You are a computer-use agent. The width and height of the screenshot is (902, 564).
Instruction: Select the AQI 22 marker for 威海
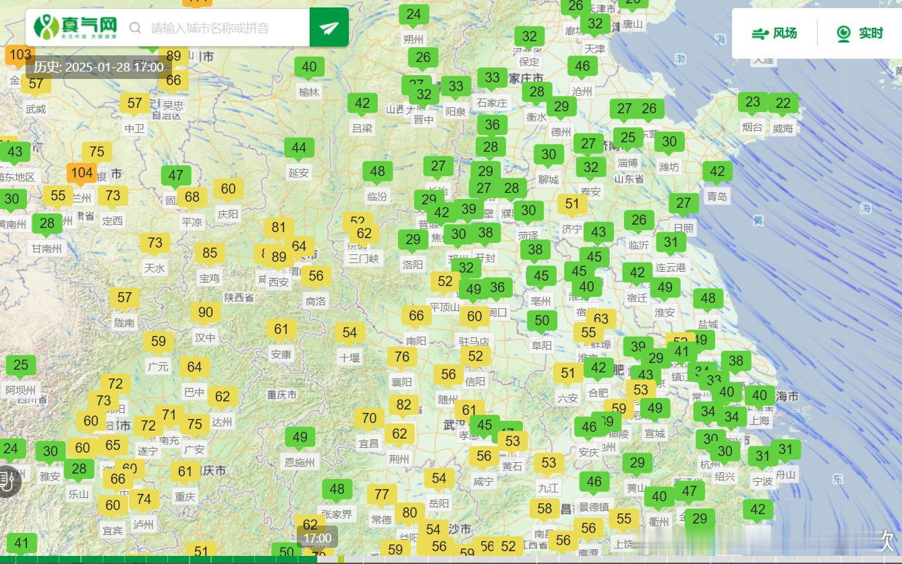[x=783, y=103]
